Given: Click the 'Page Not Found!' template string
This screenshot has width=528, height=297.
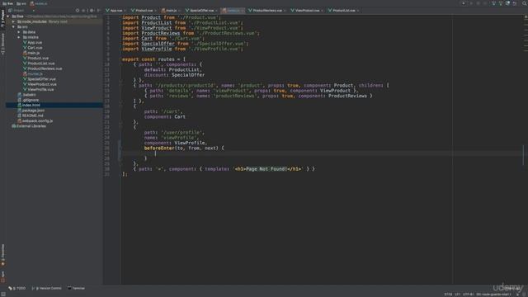Looking at the screenshot, I should (268, 169).
